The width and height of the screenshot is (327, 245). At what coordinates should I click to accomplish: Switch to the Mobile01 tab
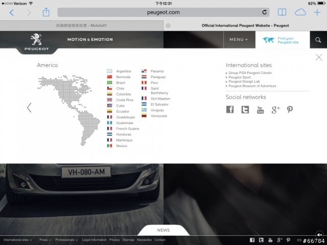click(x=82, y=26)
